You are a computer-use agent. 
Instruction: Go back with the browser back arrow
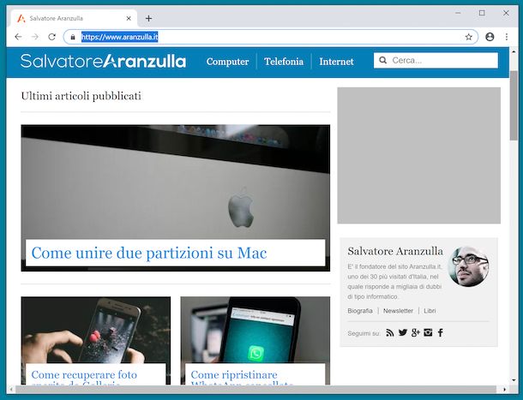pos(18,37)
